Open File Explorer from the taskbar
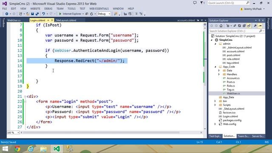 (43, 149)
